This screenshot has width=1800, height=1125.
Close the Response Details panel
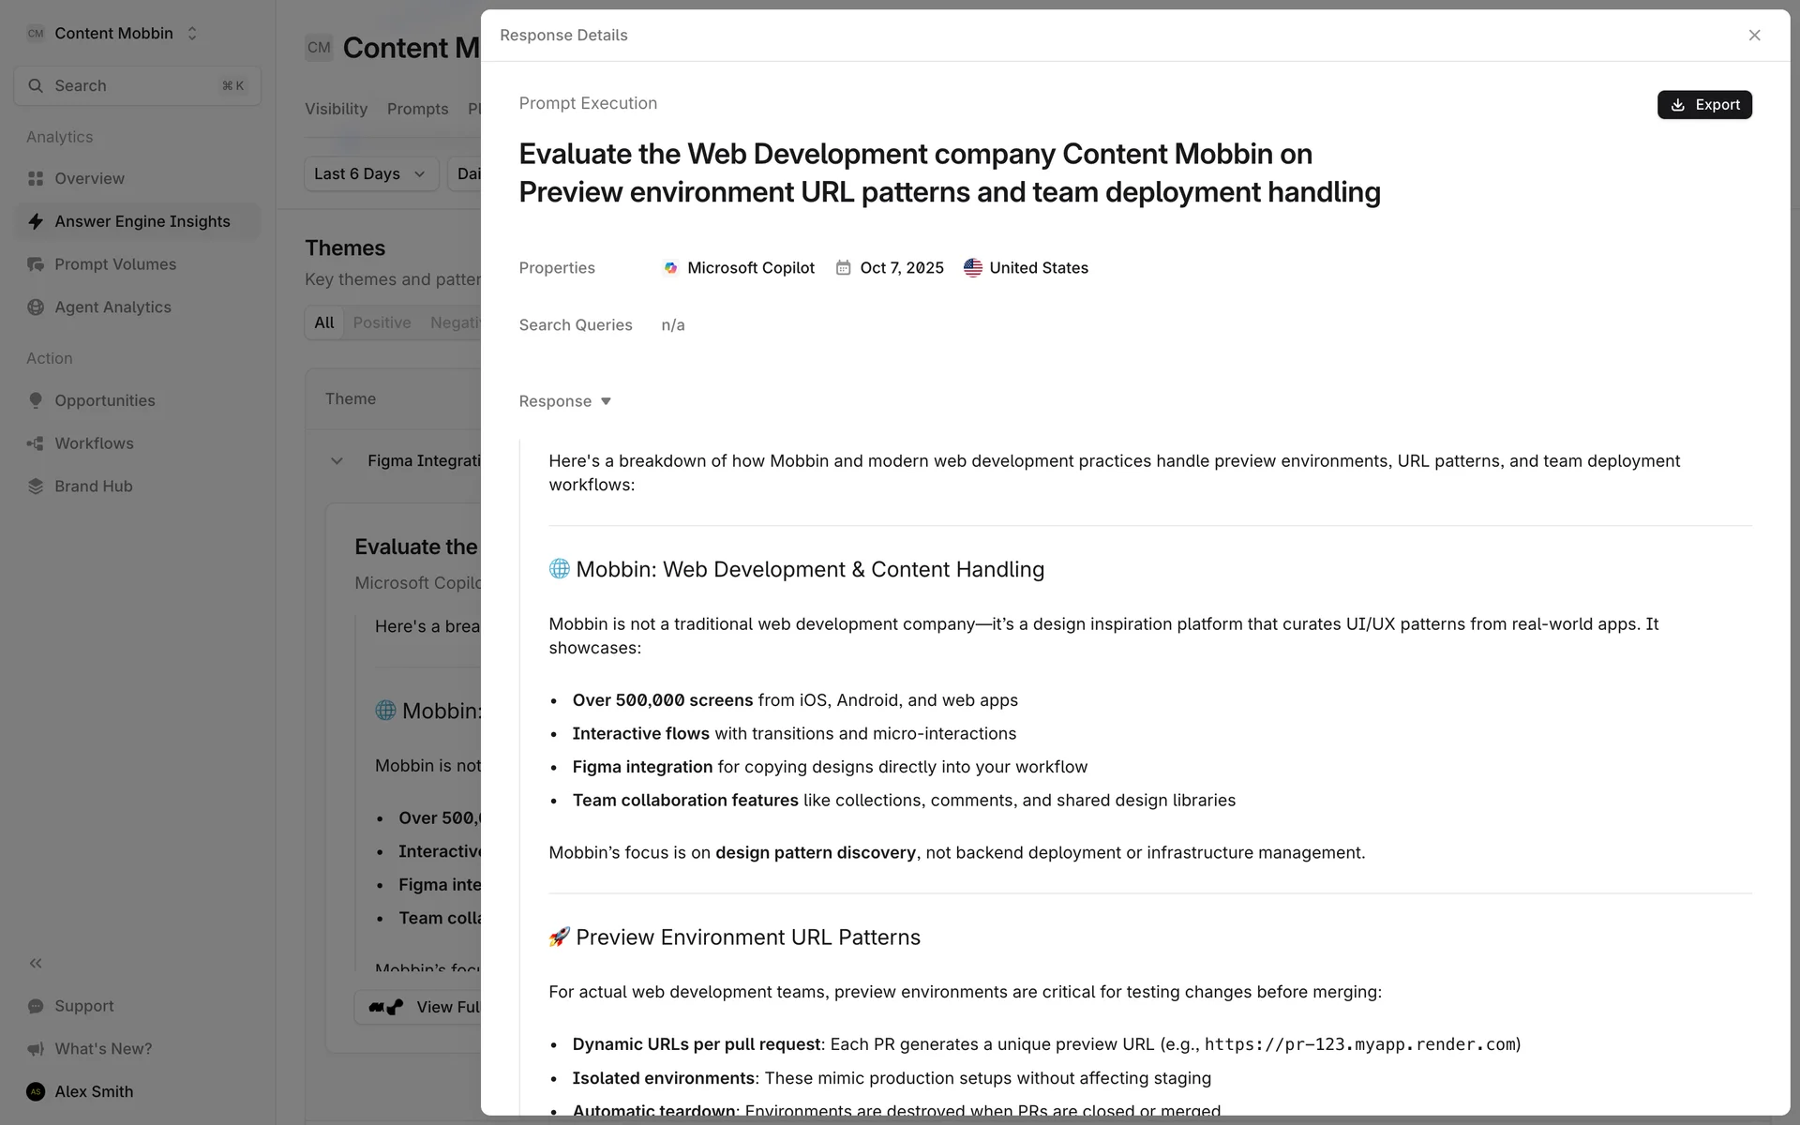point(1754,36)
